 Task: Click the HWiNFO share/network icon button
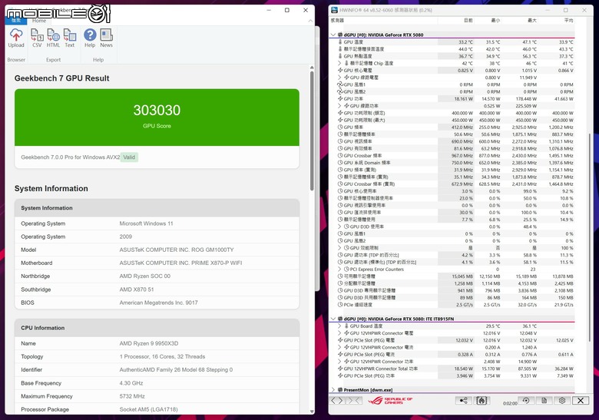[x=463, y=400]
